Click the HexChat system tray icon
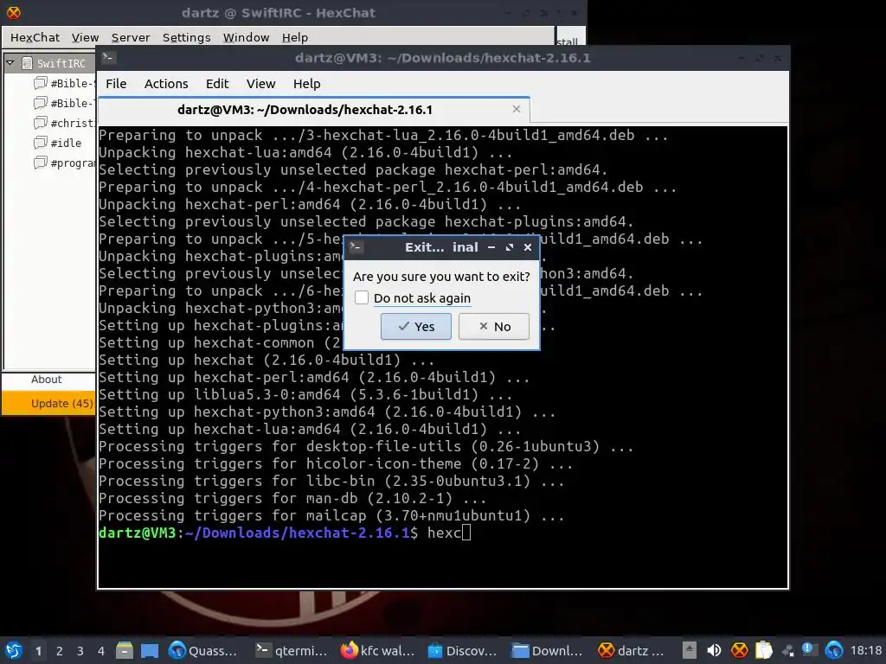This screenshot has width=886, height=664. pos(739,650)
